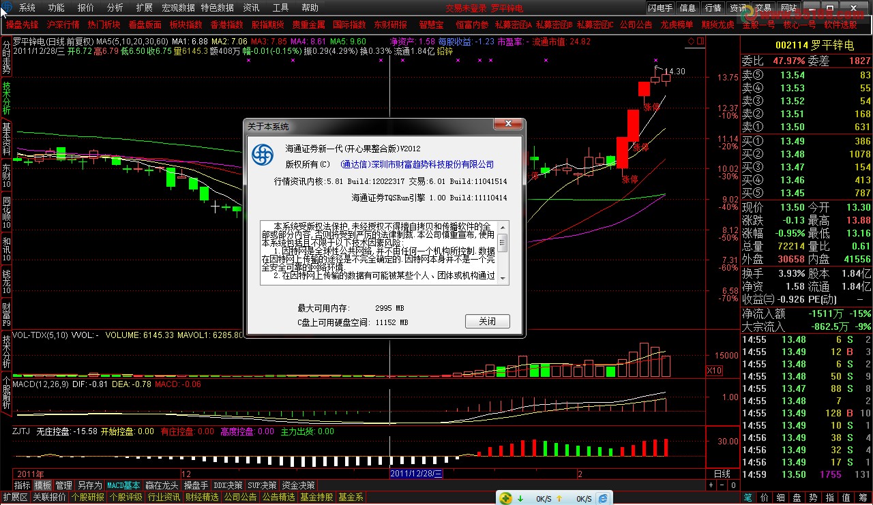Click the diamond icons at chart top-right
This screenshot has height=505, width=873.
pyautogui.click(x=696, y=42)
